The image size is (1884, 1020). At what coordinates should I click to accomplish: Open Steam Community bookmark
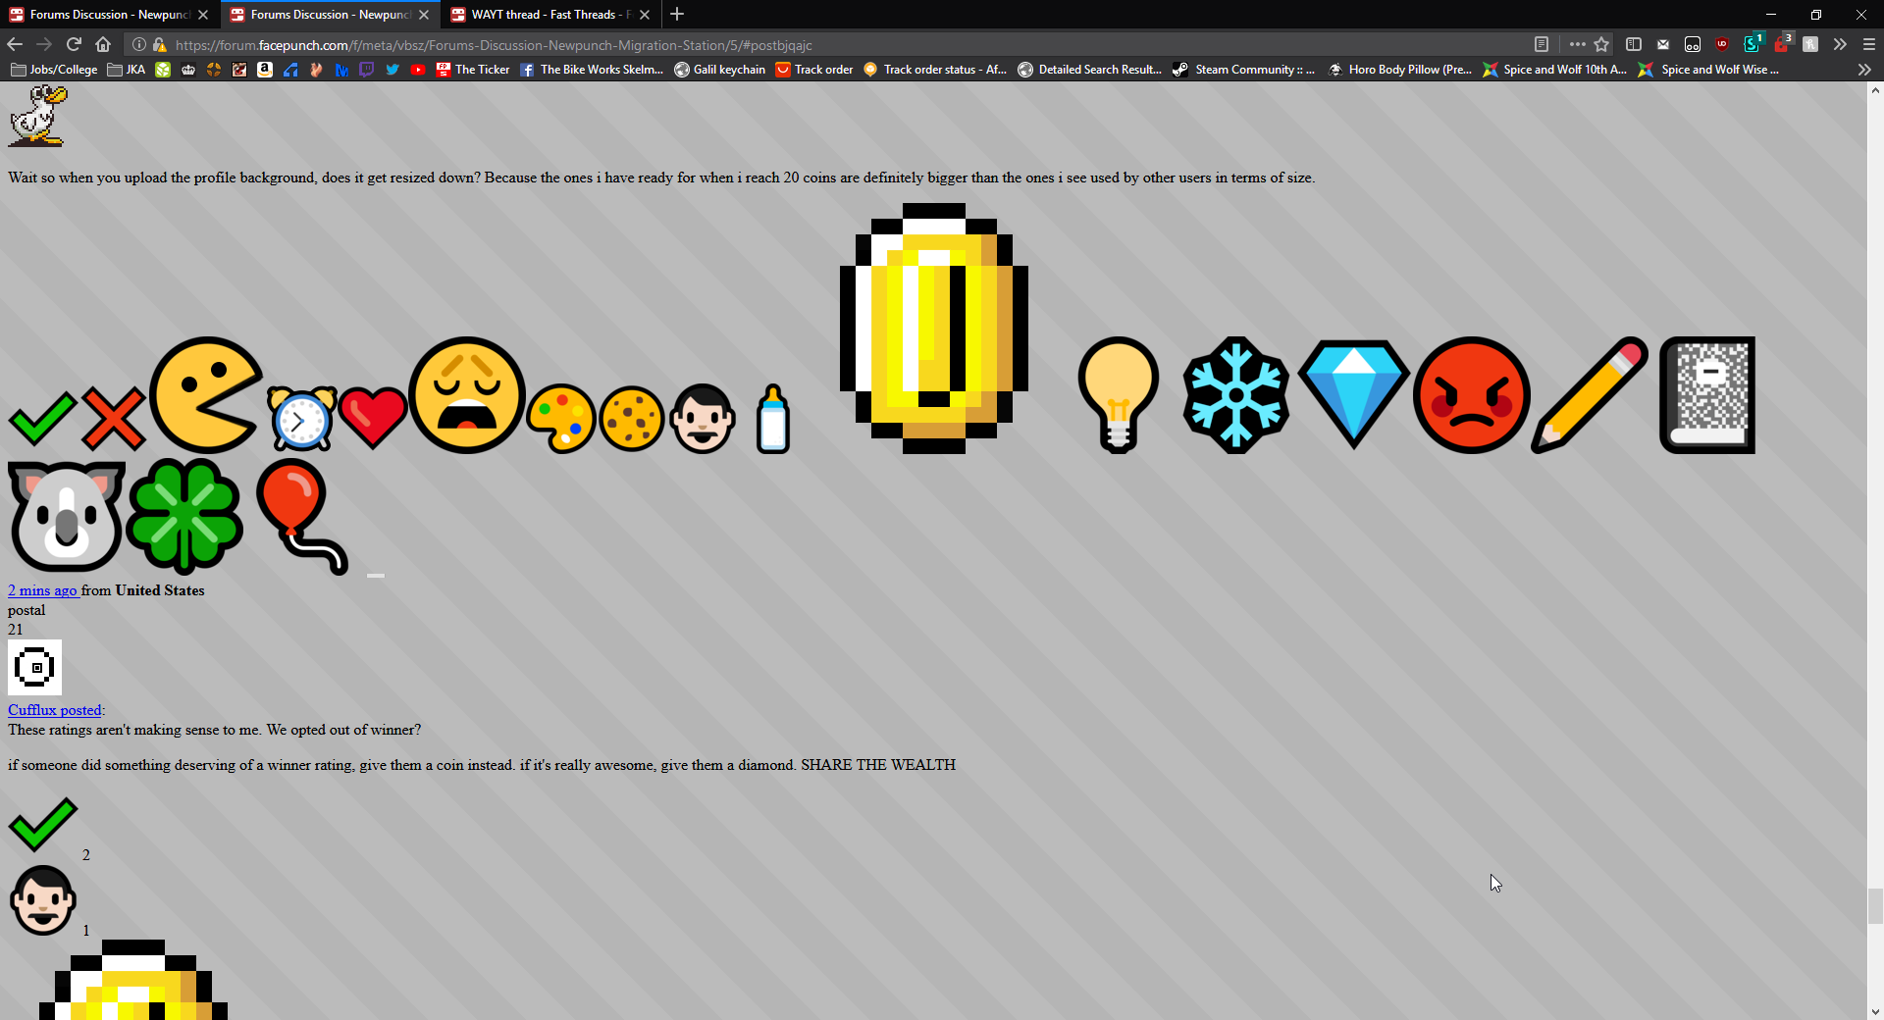click(1243, 70)
